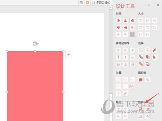
Task: Click the right-arrow guide layout icon in 参考线布局
Action: [132, 50]
